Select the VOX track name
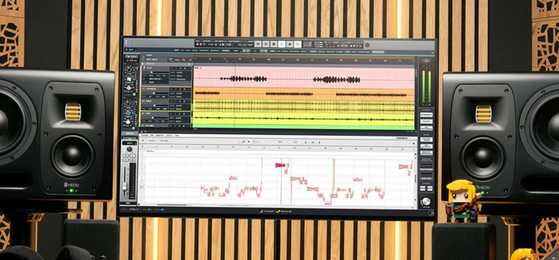559x260 pixels. [x=149, y=68]
